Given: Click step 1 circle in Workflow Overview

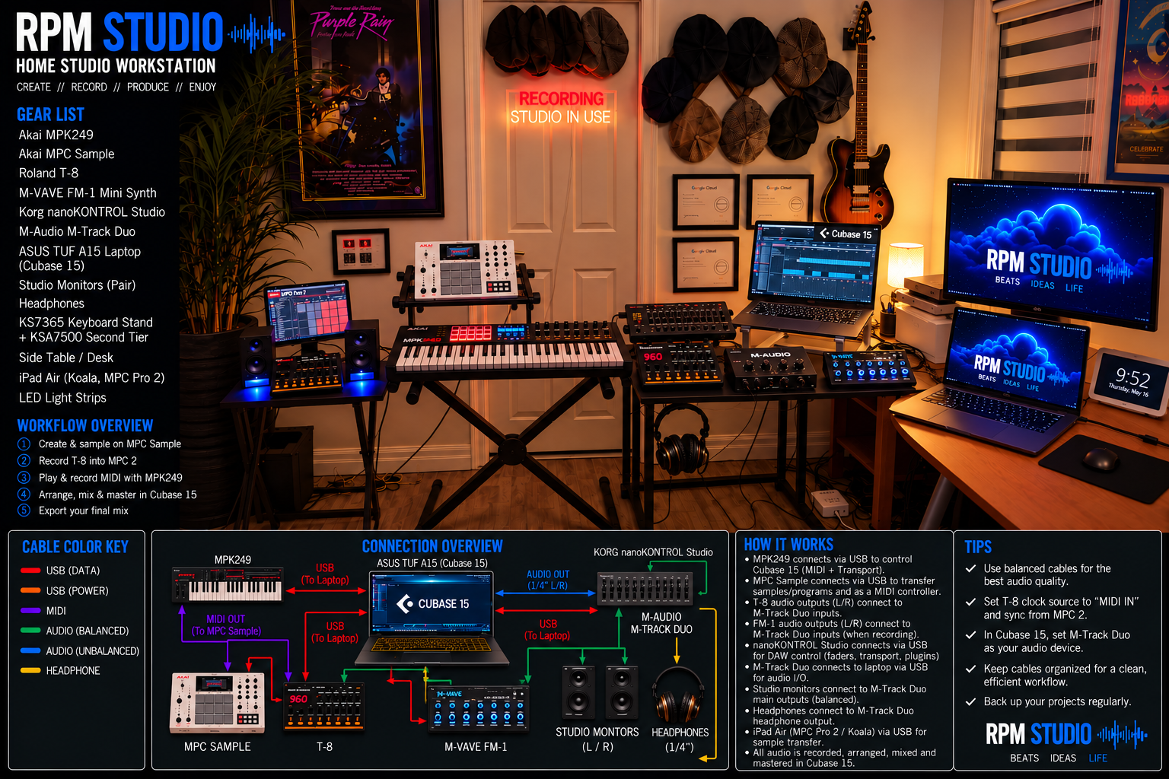Looking at the screenshot, I should 24,444.
